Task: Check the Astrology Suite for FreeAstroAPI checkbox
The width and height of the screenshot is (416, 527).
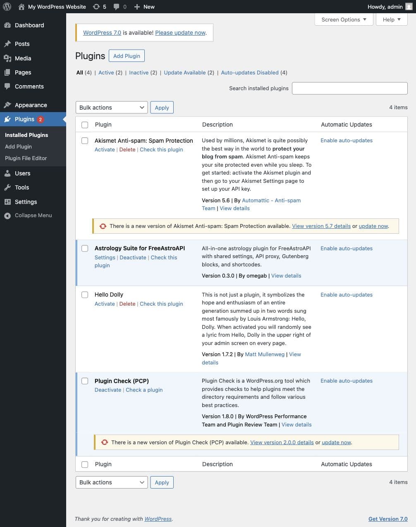Action: [x=85, y=249]
